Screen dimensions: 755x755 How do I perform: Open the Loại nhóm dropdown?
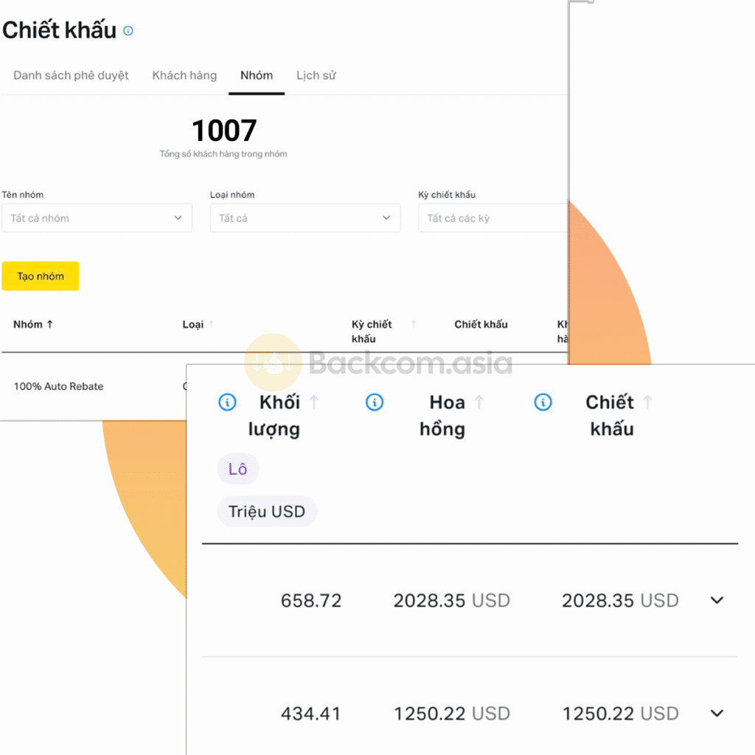pos(305,218)
